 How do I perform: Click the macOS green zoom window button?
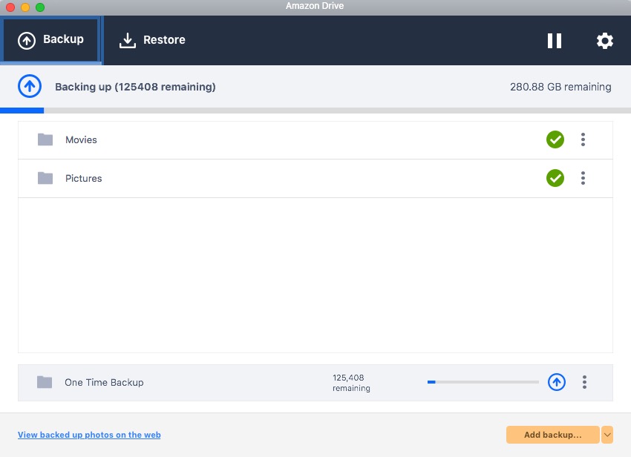click(40, 7)
